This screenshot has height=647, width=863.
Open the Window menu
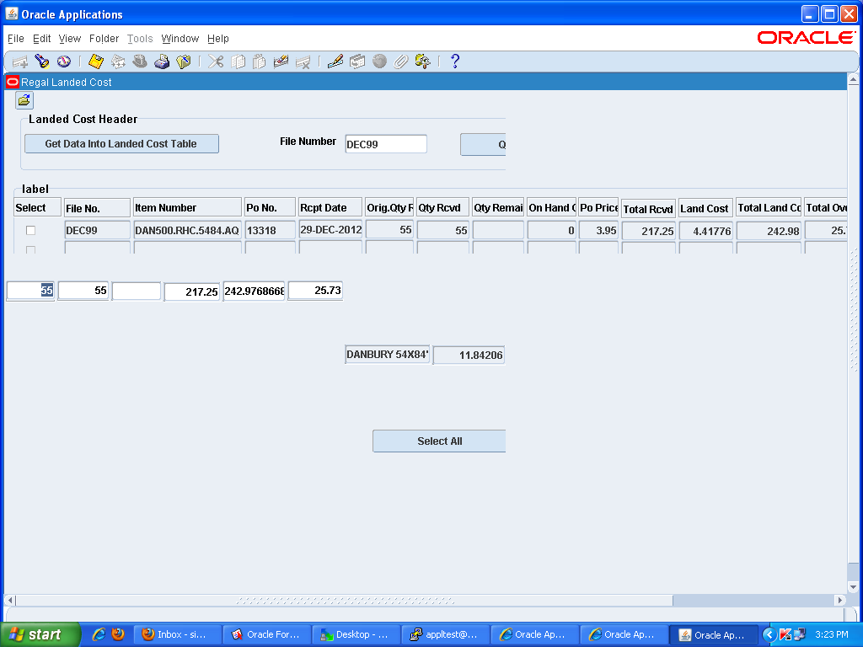coord(180,39)
